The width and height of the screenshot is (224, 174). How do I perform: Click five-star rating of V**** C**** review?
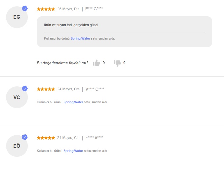click(46, 89)
